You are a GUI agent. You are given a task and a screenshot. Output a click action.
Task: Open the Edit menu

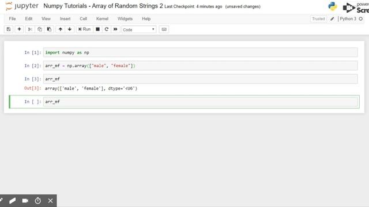click(29, 19)
